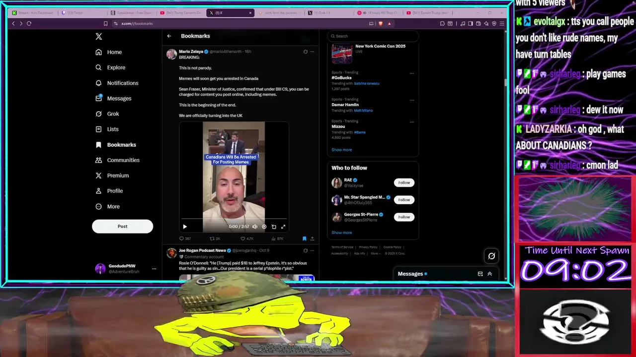Reload the browser page
Image resolution: width=636 pixels, height=357 pixels.
click(29, 23)
